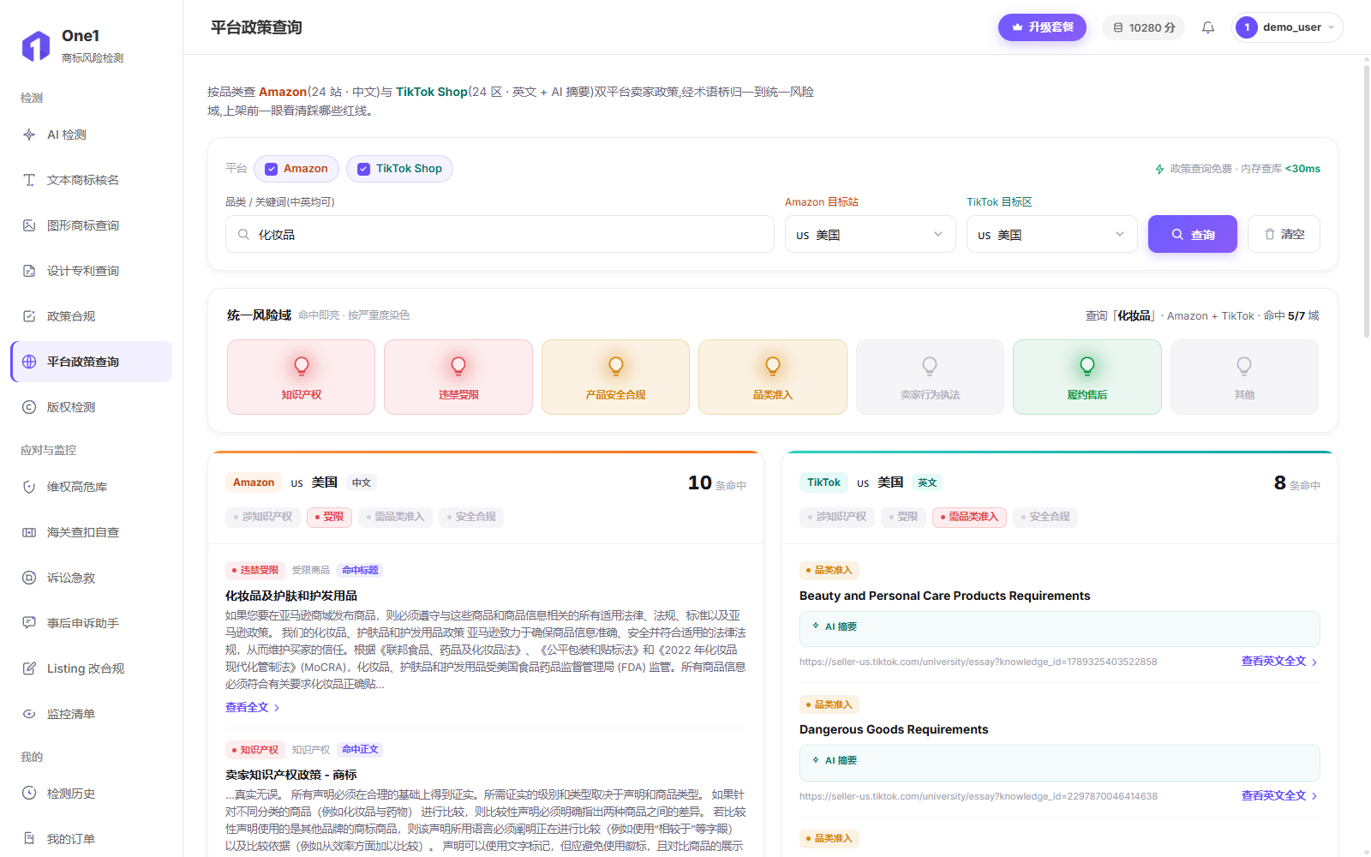
Task: Click the 事后申诉助手 chat icon
Action: click(29, 623)
